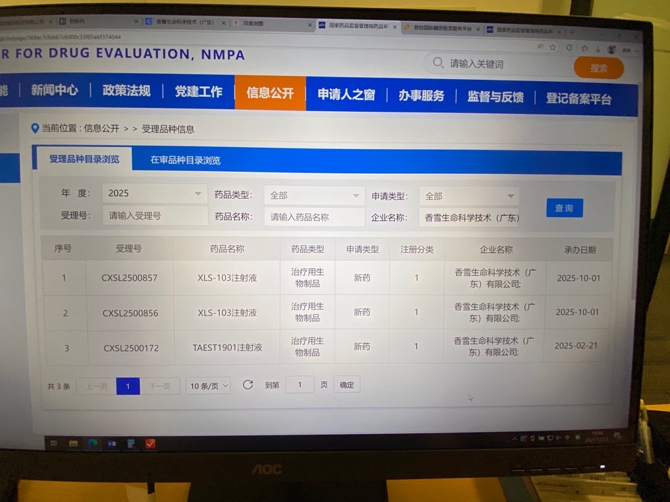This screenshot has height=502, width=670.
Task: Click the location pin breadcrumb icon
Action: 35,127
